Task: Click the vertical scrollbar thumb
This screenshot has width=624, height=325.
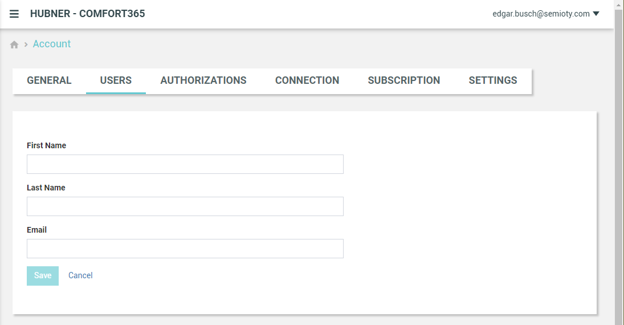Action: [x=619, y=167]
